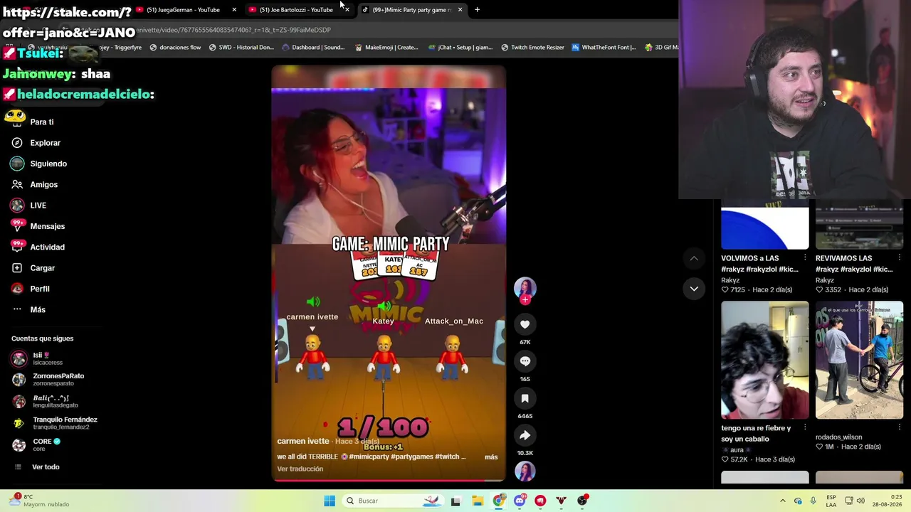Open a new browser tab

[x=477, y=10]
